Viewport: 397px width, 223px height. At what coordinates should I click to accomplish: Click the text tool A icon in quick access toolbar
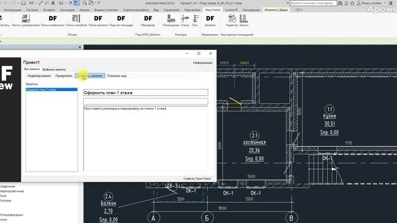click(53, 3)
